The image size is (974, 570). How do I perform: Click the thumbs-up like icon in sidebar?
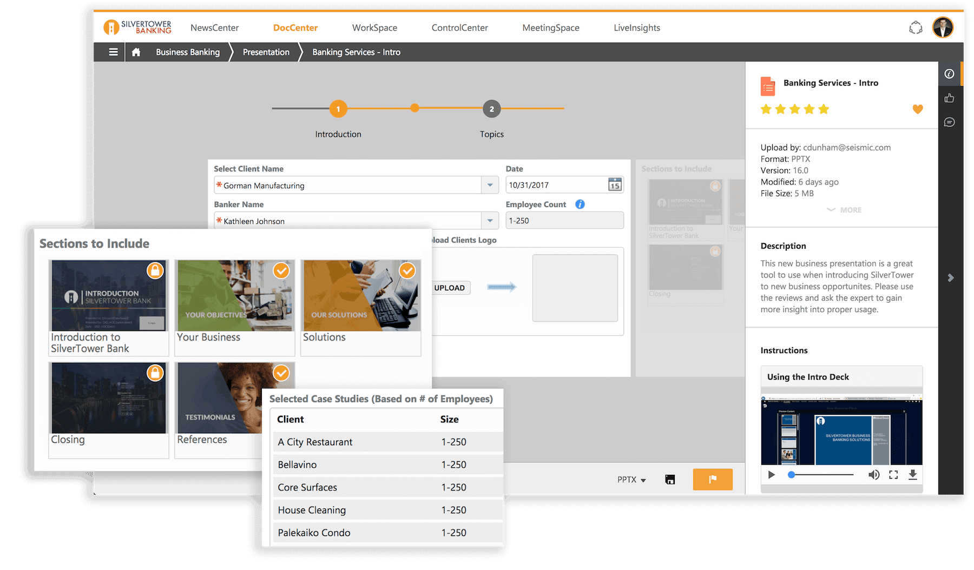[949, 98]
